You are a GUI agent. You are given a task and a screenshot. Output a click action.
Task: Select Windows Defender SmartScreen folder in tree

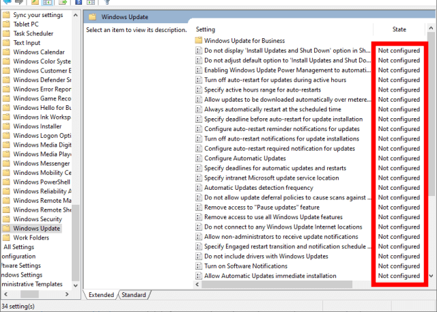tap(42, 80)
